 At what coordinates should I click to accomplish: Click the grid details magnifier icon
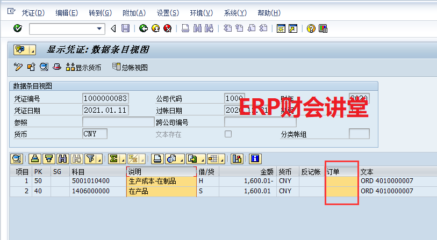[16, 158]
